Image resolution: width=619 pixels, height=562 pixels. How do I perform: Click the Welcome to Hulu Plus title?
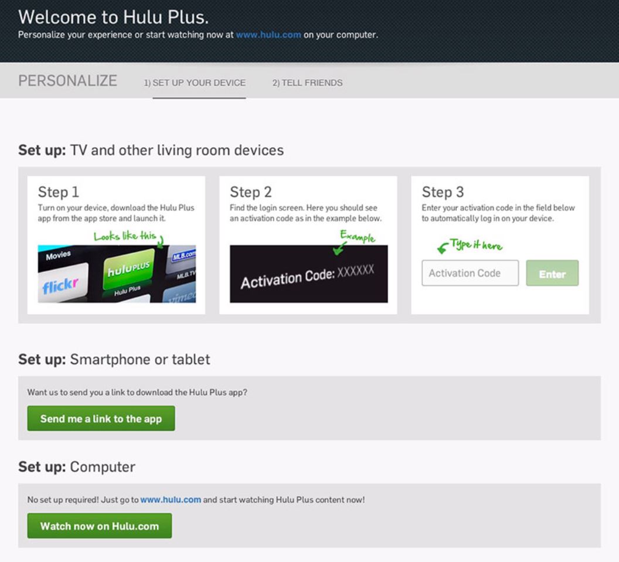[x=113, y=17]
